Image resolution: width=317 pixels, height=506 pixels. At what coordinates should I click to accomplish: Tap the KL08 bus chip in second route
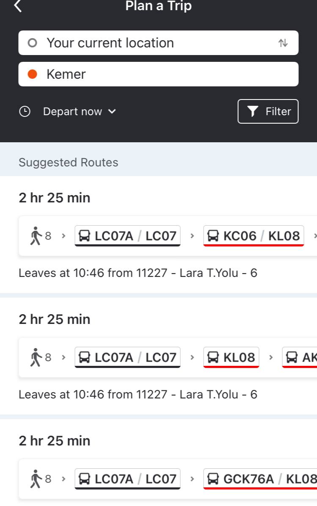pyautogui.click(x=231, y=357)
